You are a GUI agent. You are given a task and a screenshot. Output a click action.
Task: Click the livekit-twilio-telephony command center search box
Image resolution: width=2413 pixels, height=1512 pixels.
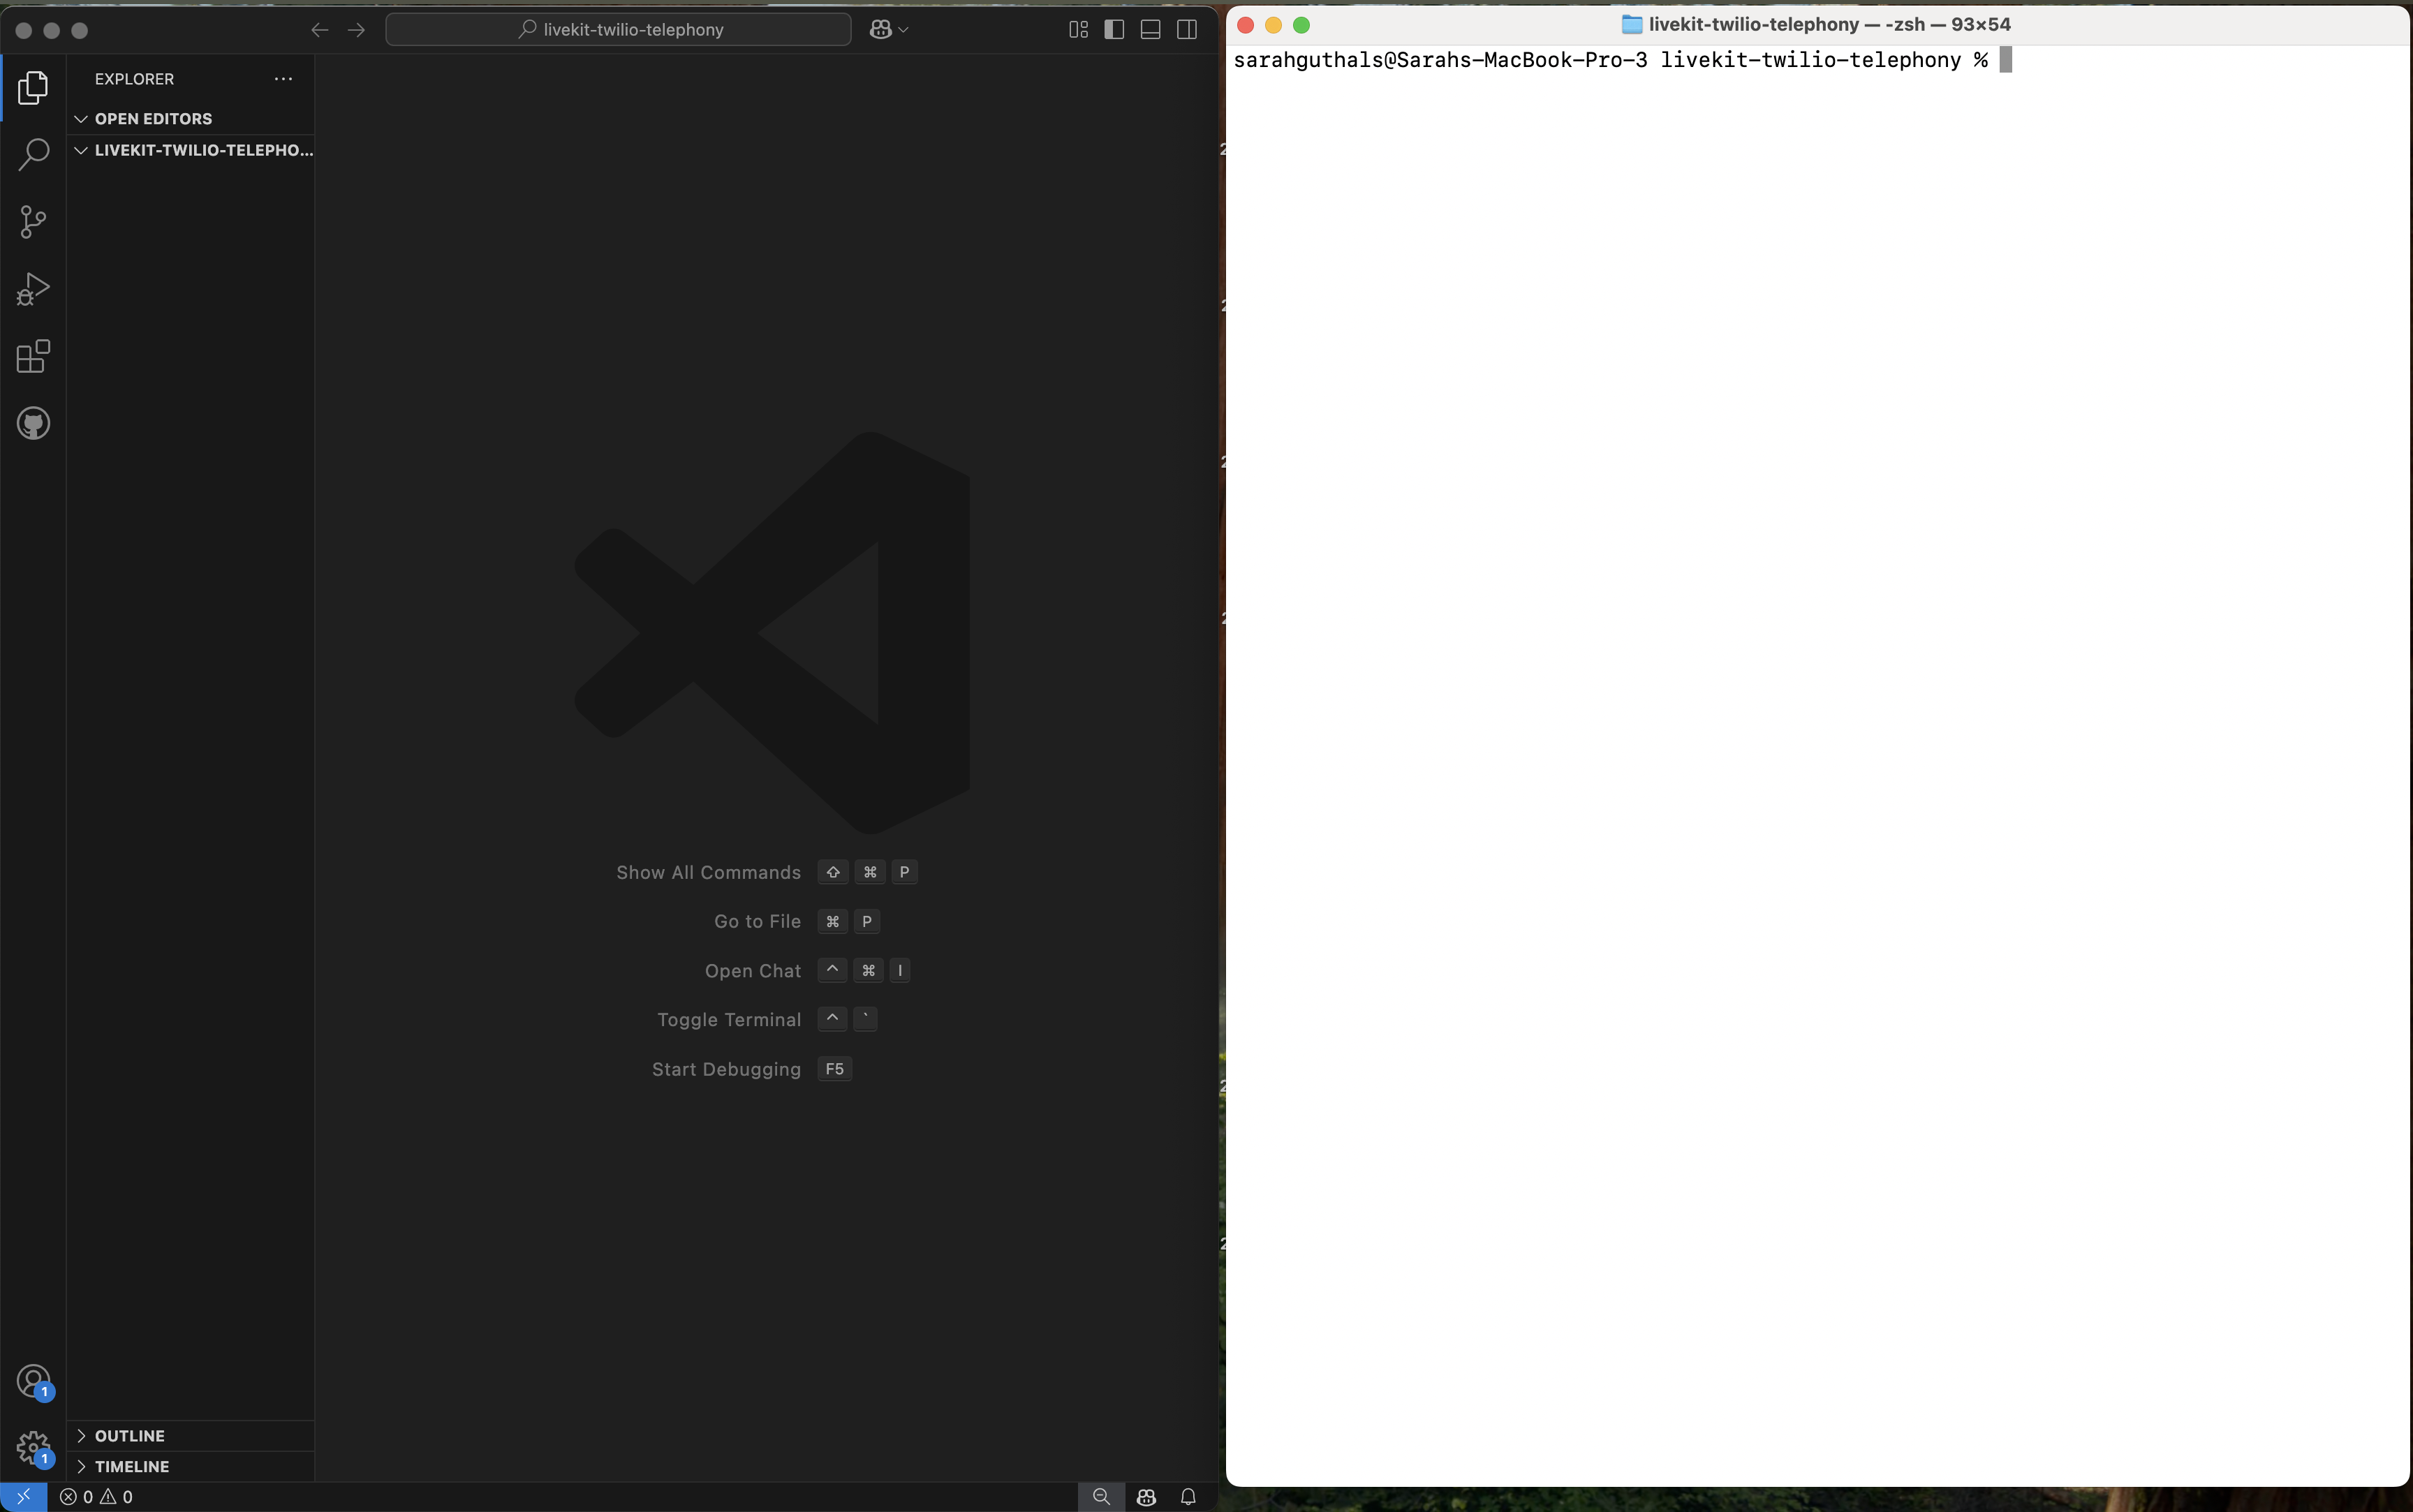618,30
